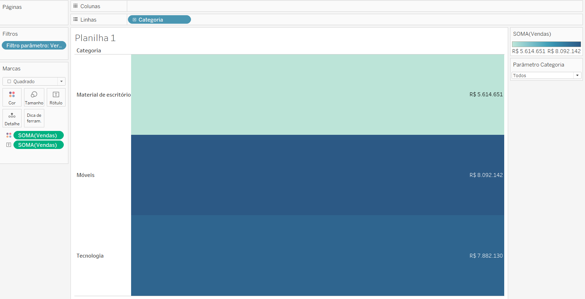Select the SOMA(Vendas) label pill
Screen dimensions: 585x299
(x=39, y=145)
